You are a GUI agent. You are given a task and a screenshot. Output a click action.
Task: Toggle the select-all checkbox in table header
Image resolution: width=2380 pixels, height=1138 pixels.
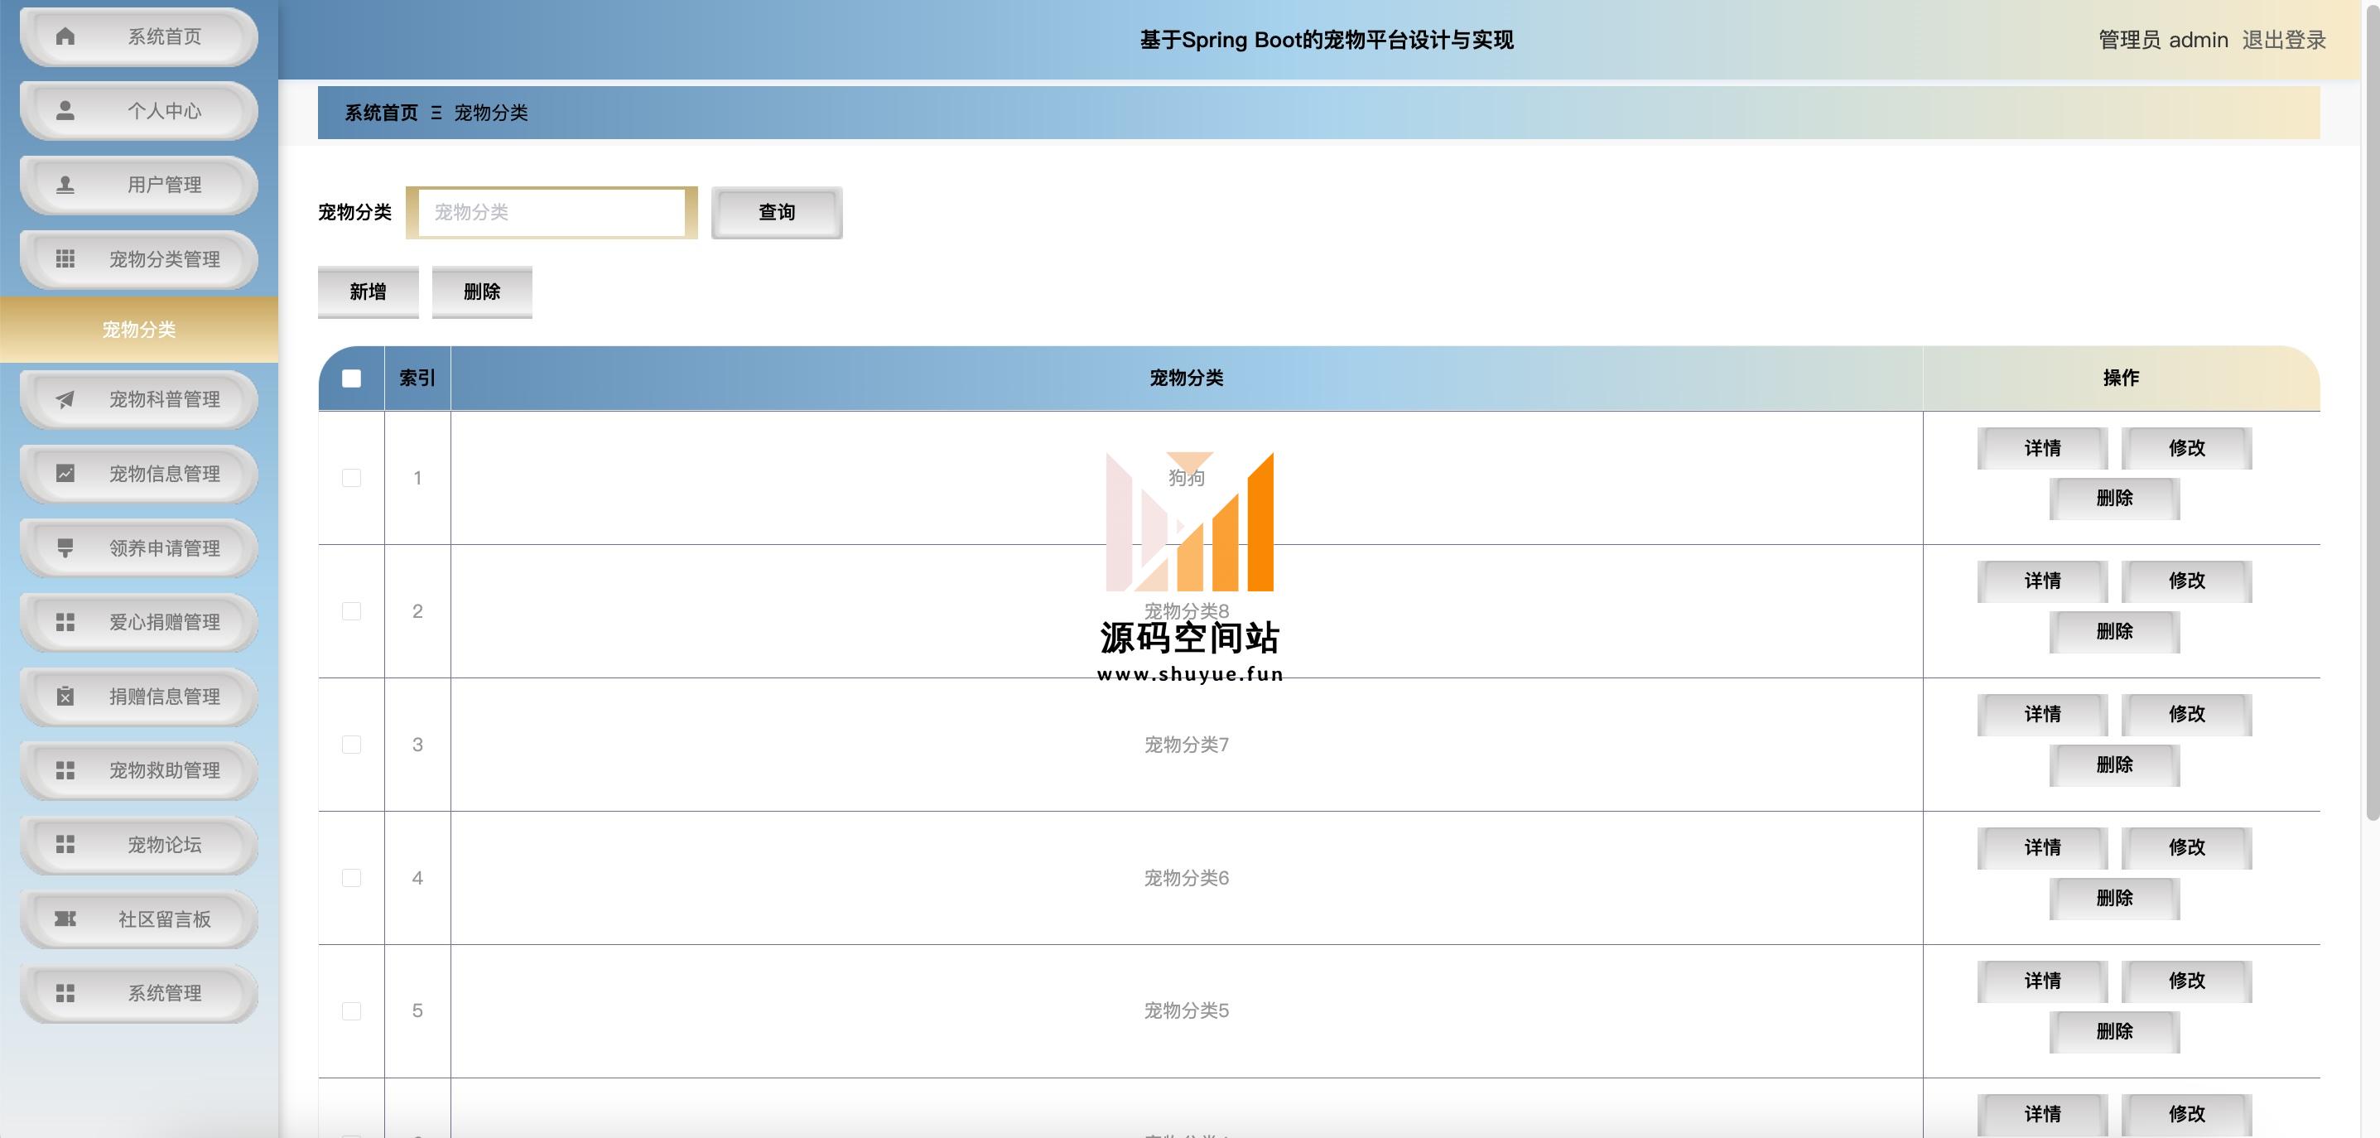click(351, 378)
